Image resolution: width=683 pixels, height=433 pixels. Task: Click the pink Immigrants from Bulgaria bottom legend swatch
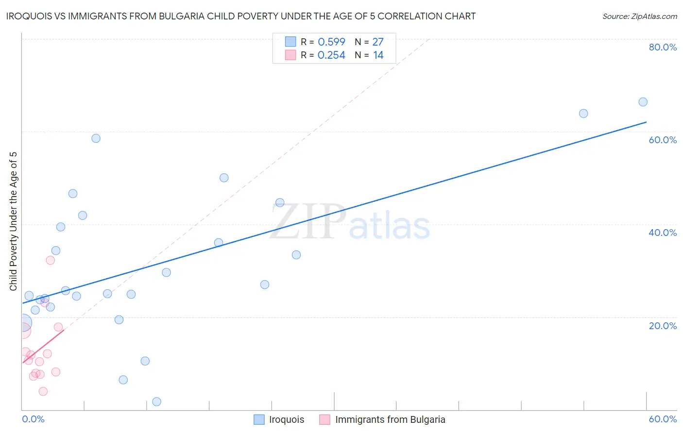click(325, 420)
